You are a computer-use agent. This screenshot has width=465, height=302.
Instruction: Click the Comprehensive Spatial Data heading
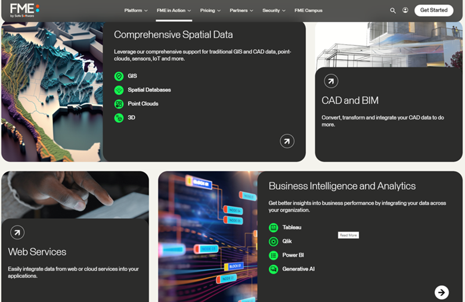tap(173, 35)
